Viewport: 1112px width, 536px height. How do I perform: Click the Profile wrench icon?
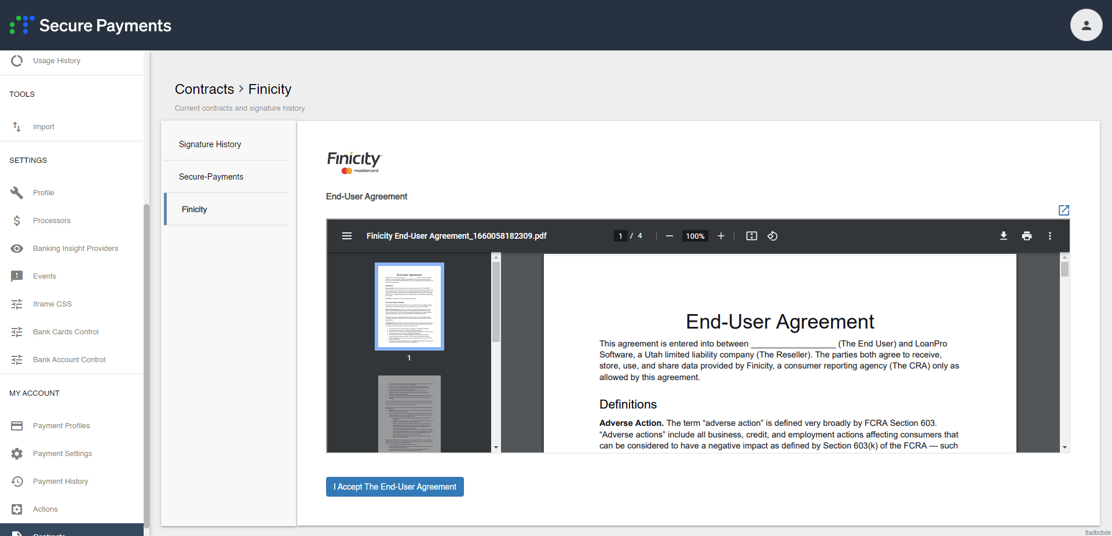click(17, 193)
